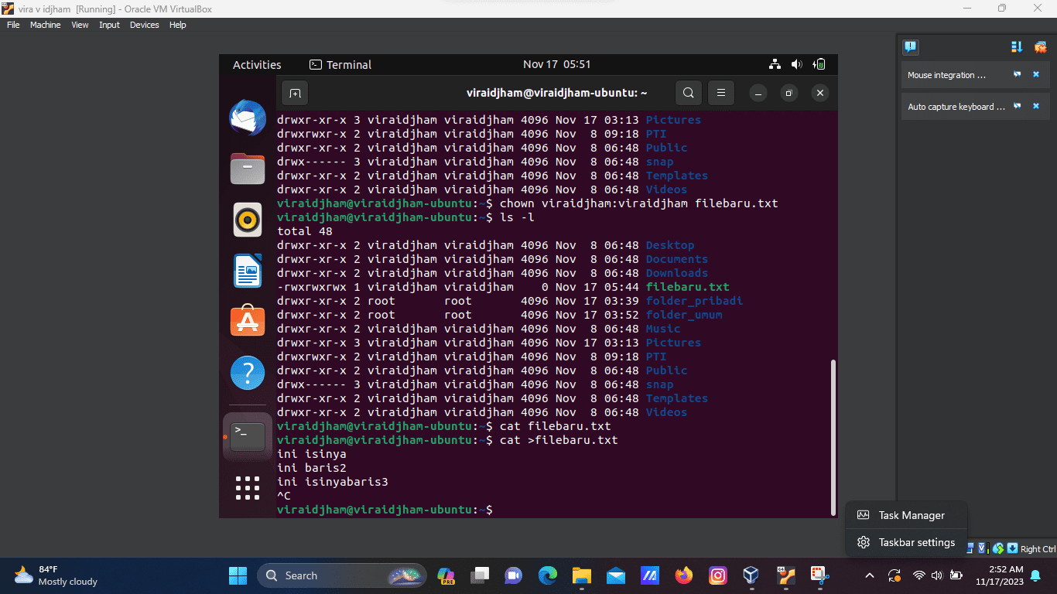This screenshot has width=1057, height=594.
Task: Click the 'cat >filebaru.txt' command text
Action: point(559,440)
